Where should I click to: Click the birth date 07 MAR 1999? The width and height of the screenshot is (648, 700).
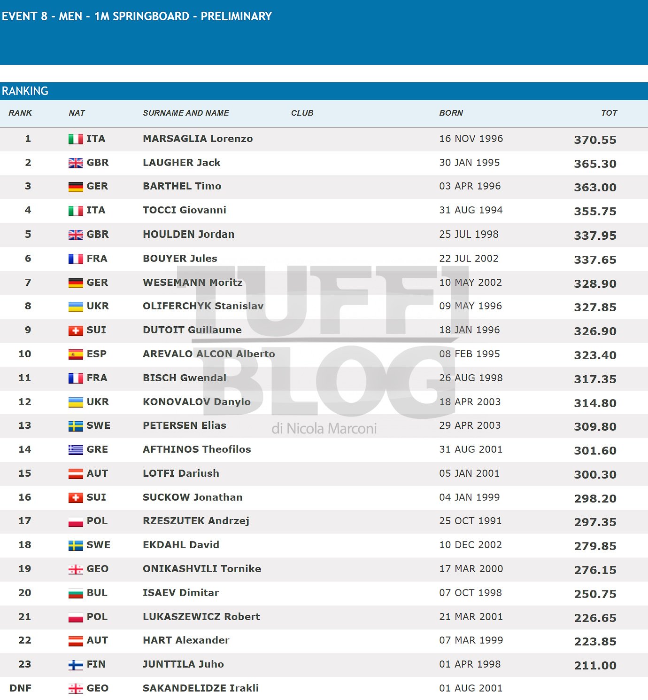pos(471,640)
